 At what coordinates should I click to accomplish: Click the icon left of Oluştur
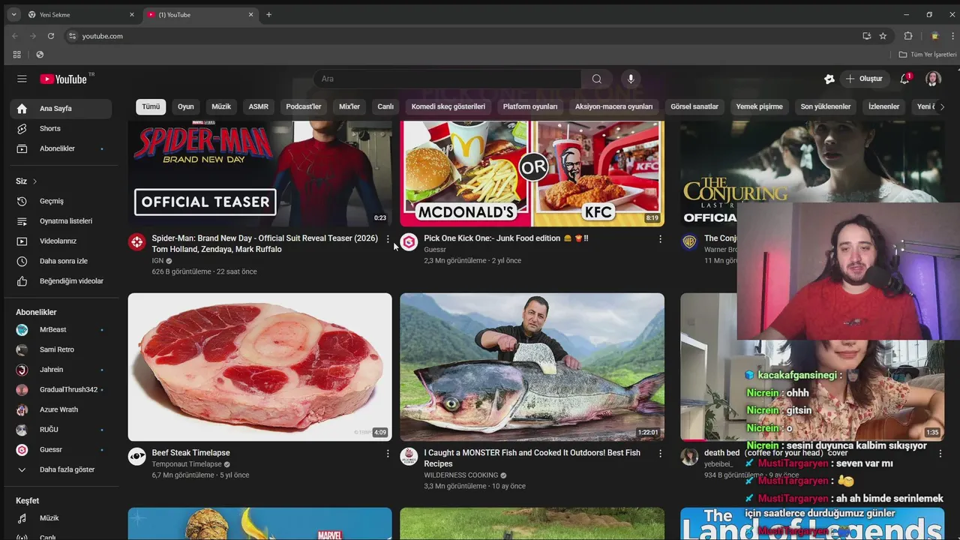pos(829,79)
